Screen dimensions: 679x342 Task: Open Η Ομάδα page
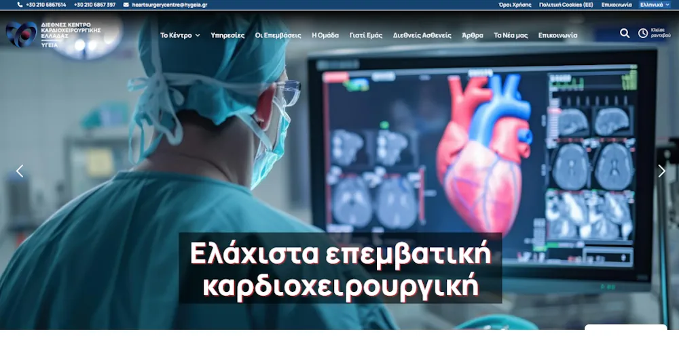(x=325, y=35)
